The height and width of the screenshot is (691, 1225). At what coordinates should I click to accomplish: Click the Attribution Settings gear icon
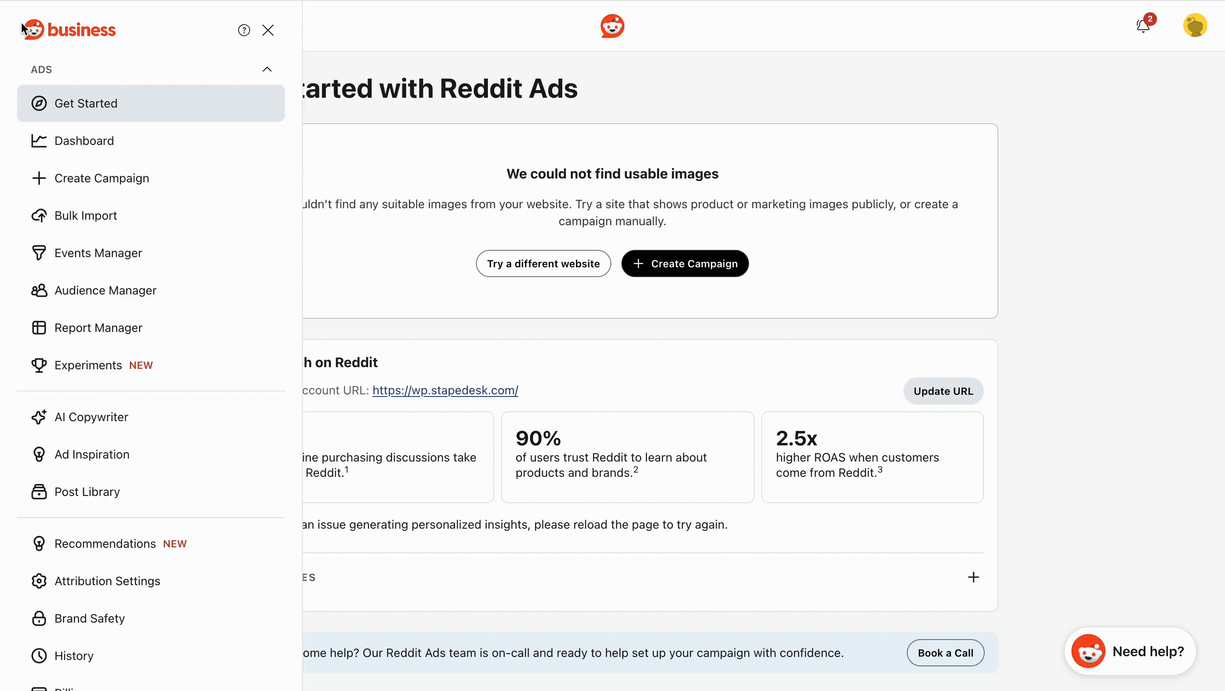(39, 581)
